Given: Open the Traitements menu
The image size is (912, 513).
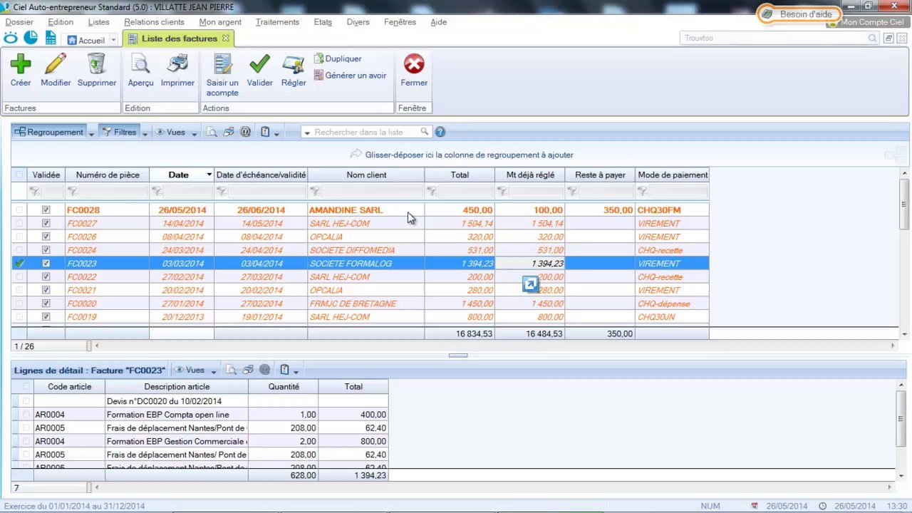Looking at the screenshot, I should [277, 22].
